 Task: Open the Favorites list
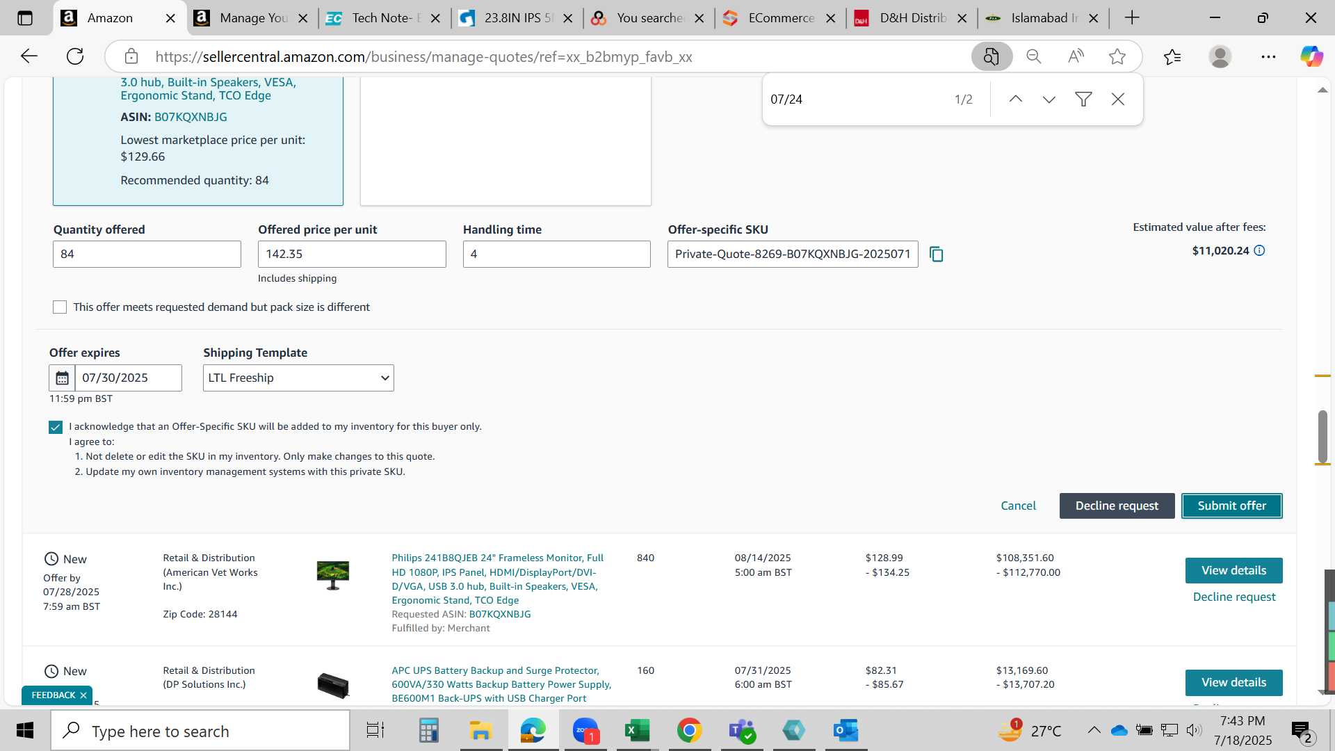(x=1172, y=56)
